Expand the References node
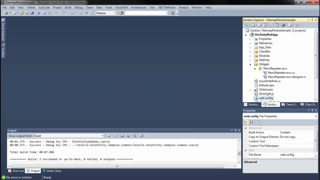The width and height of the screenshot is (320, 180). point(250,43)
